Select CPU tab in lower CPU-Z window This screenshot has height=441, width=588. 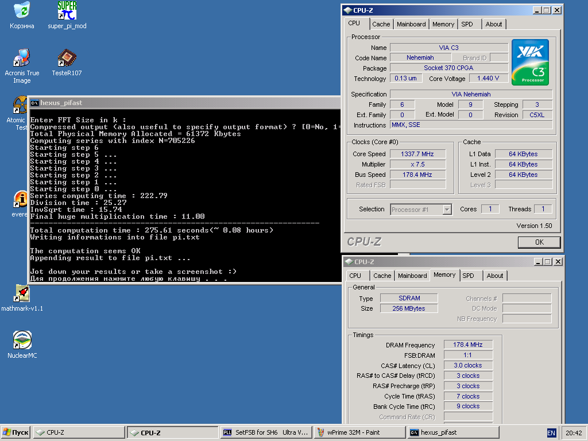point(355,276)
